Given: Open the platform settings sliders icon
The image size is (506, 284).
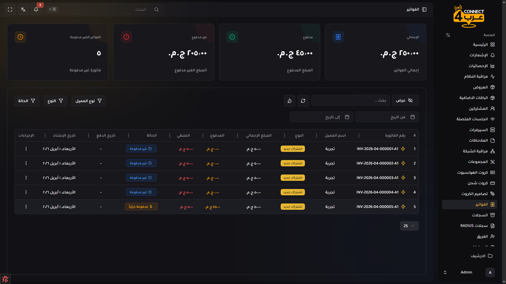Looking at the screenshot, I should [448, 35].
